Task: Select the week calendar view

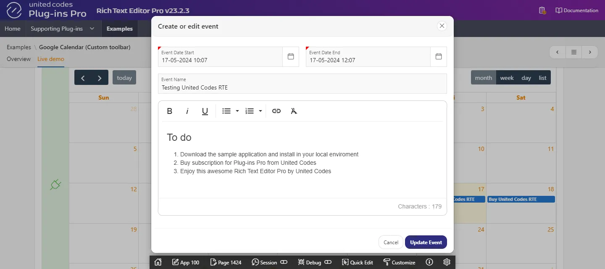Action: point(507,78)
